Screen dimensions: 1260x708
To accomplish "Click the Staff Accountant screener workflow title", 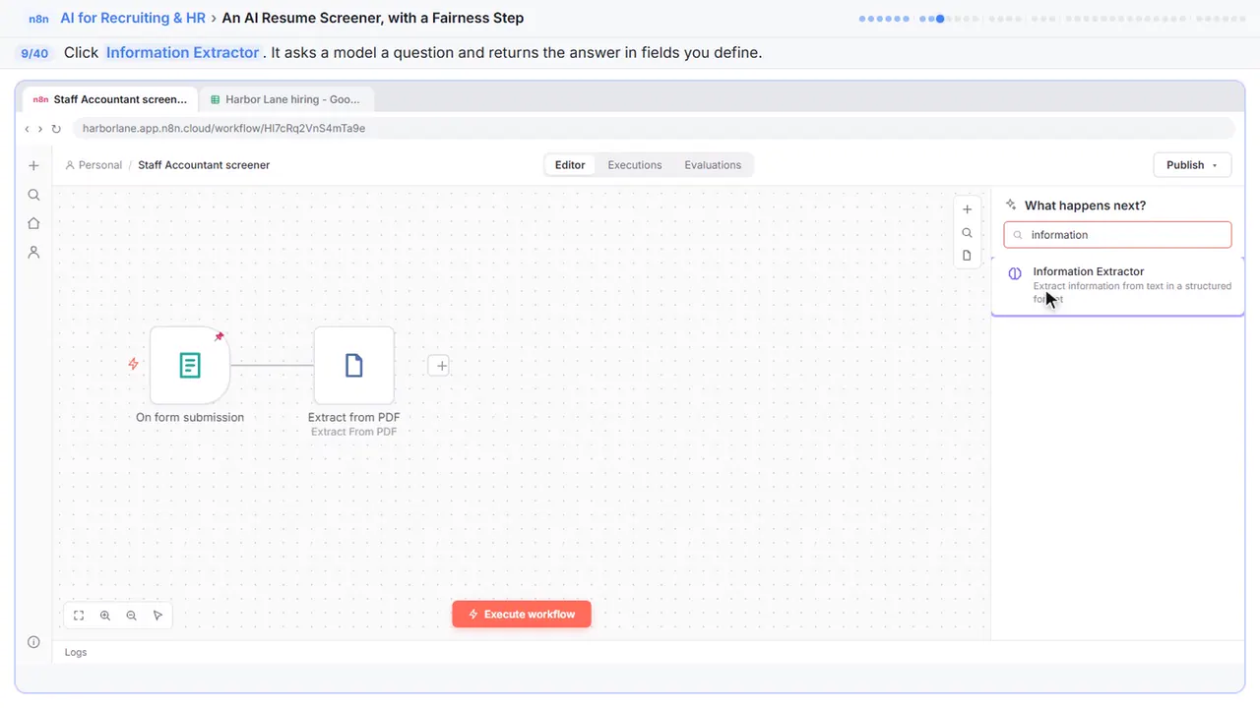I will pos(204,165).
